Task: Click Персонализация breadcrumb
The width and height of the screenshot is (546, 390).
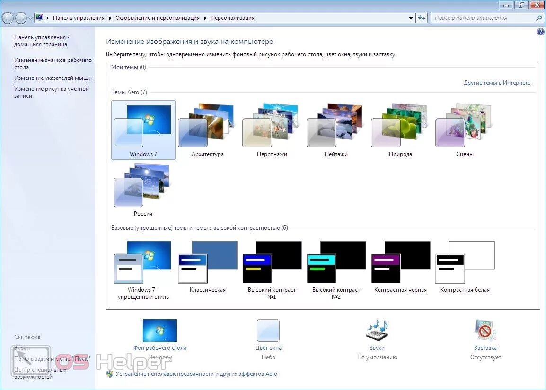Action: (232, 18)
